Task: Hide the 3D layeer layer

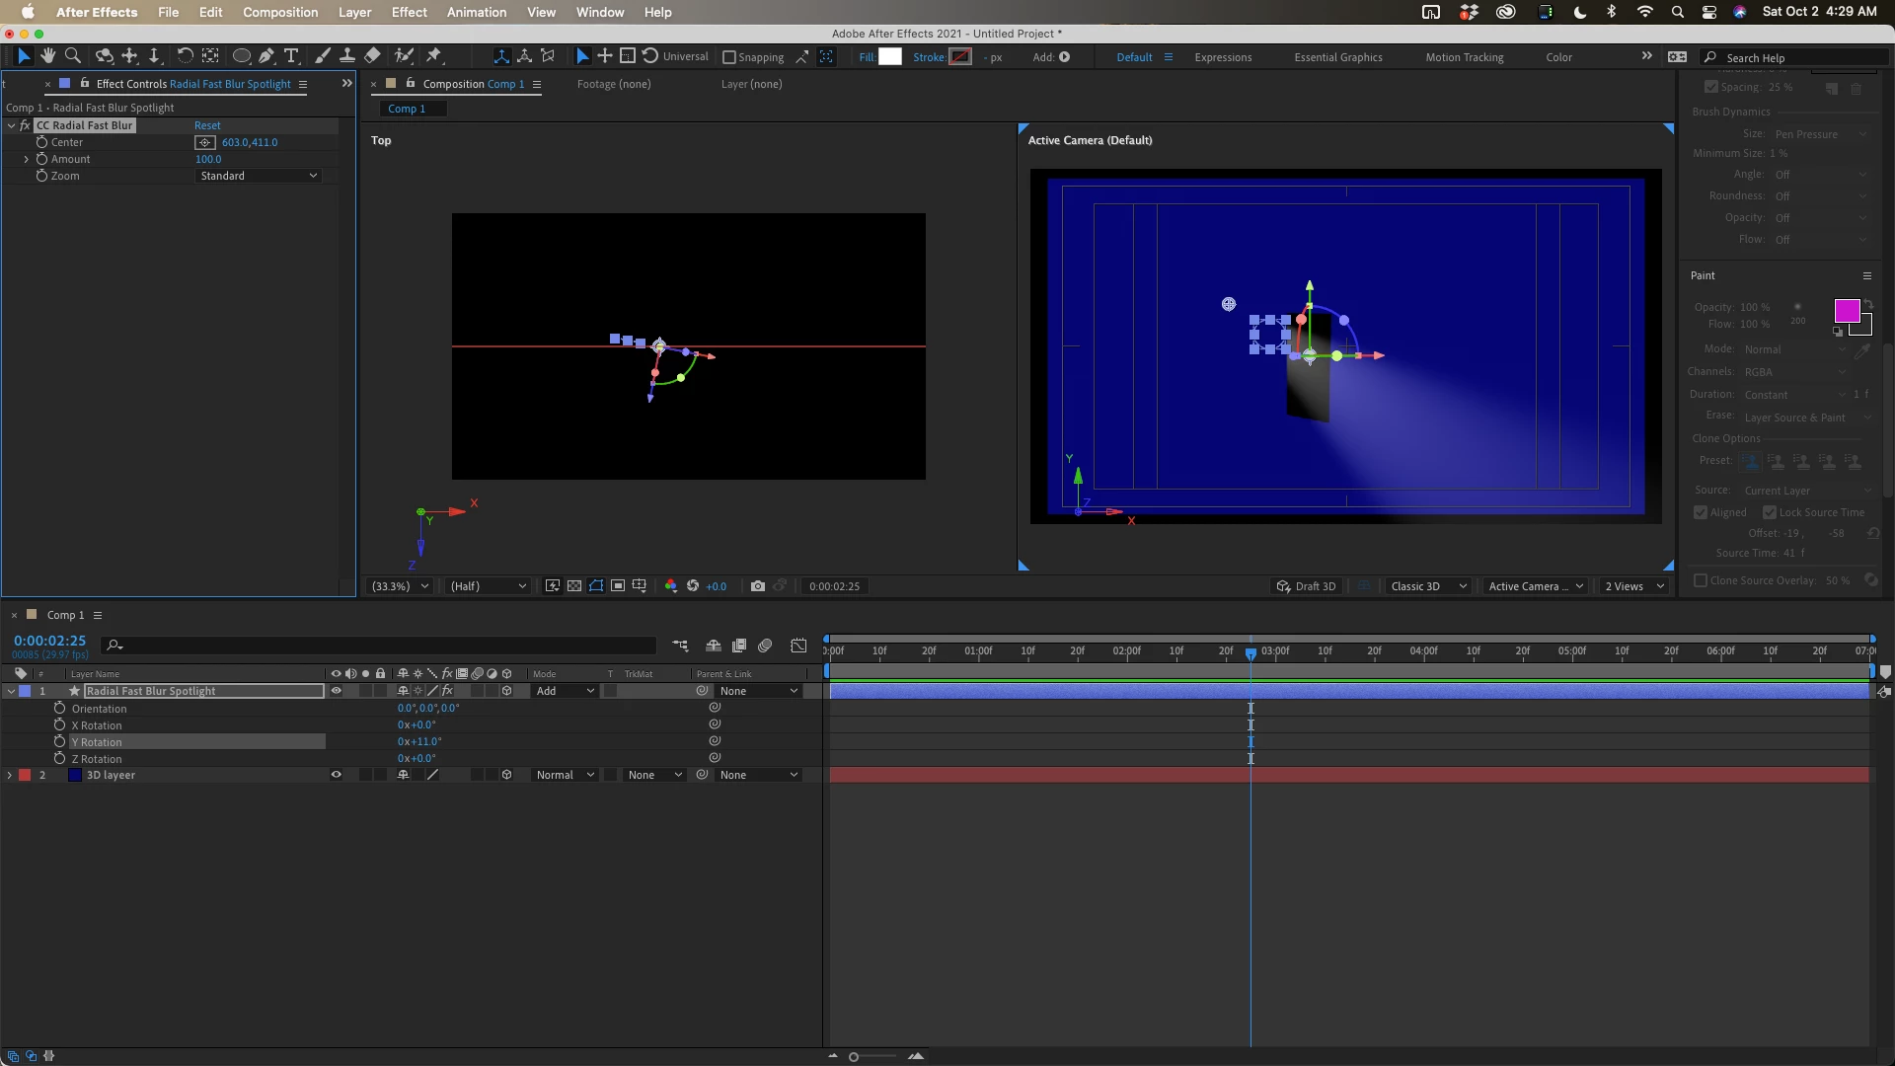Action: click(x=336, y=775)
